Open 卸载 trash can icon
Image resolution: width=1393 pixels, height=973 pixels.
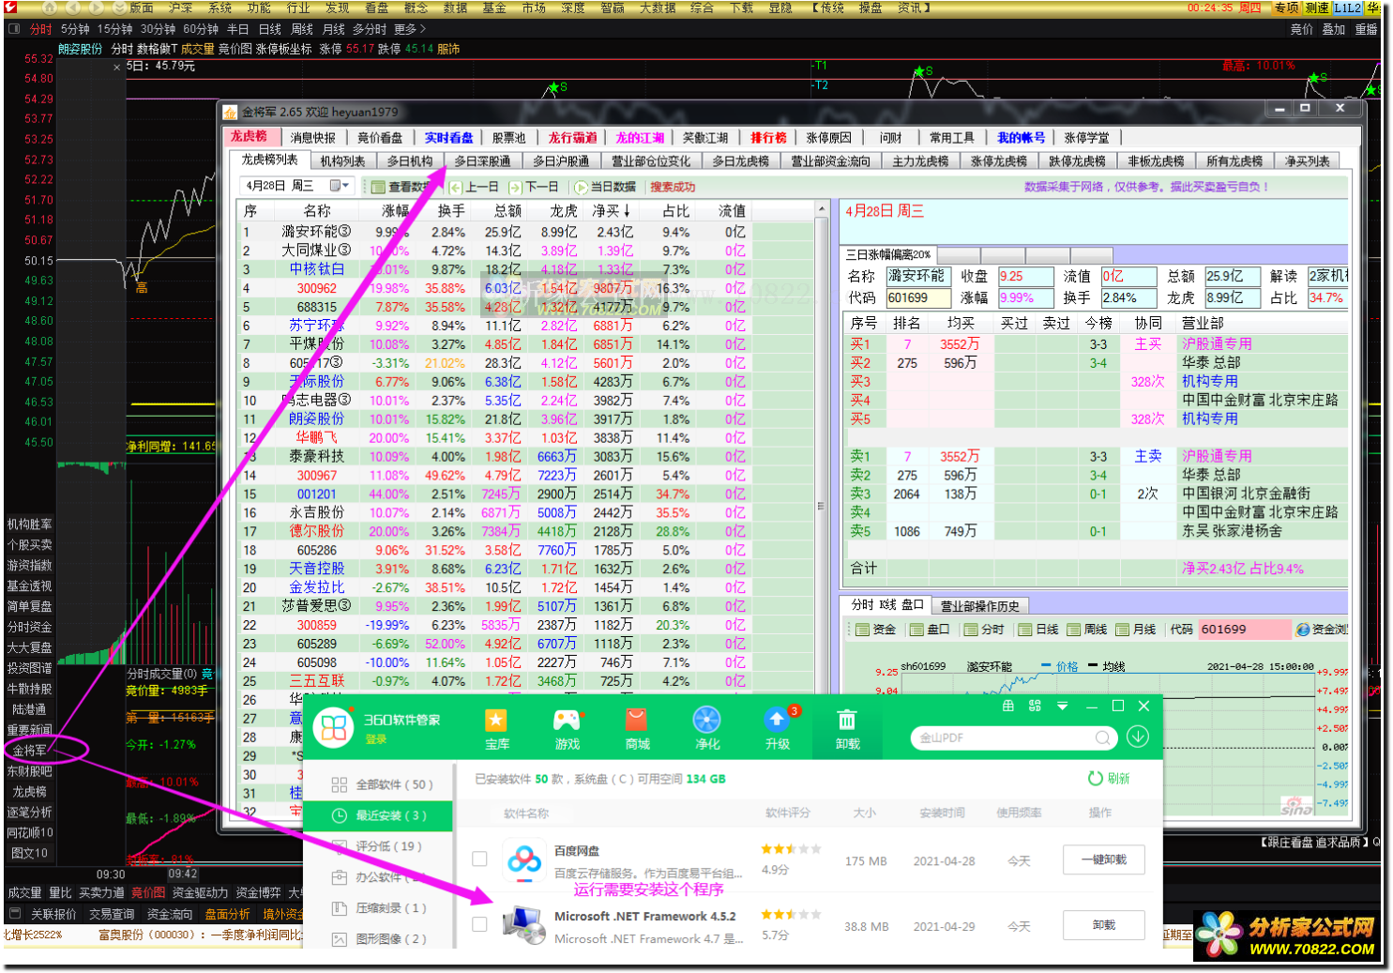point(847,720)
